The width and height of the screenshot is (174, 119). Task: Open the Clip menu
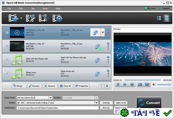(x=33, y=9)
